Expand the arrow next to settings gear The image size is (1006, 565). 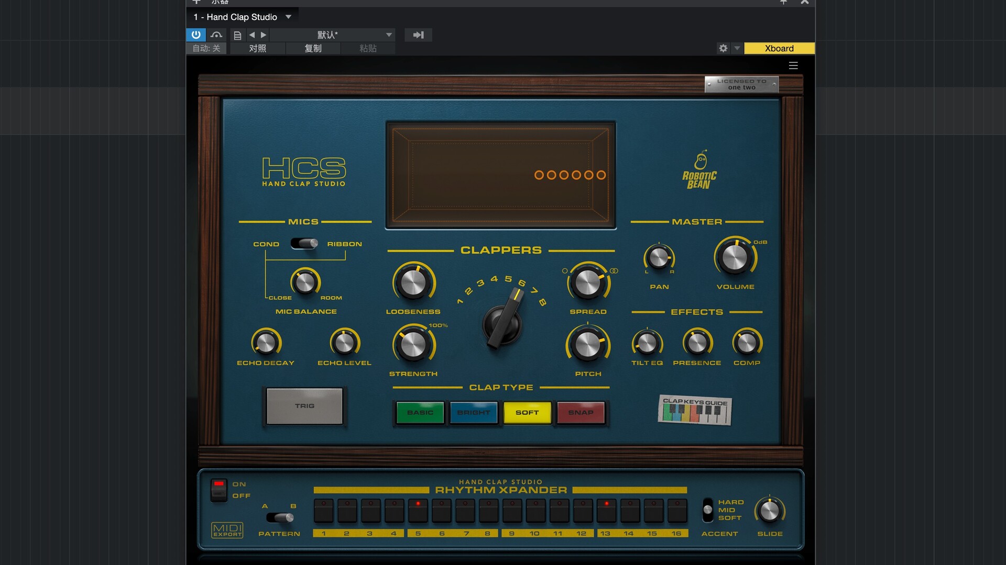[x=737, y=48]
